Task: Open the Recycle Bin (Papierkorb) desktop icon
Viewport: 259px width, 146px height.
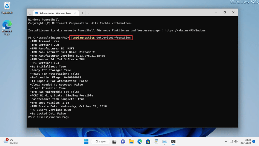Action: pyautogui.click(x=7, y=8)
